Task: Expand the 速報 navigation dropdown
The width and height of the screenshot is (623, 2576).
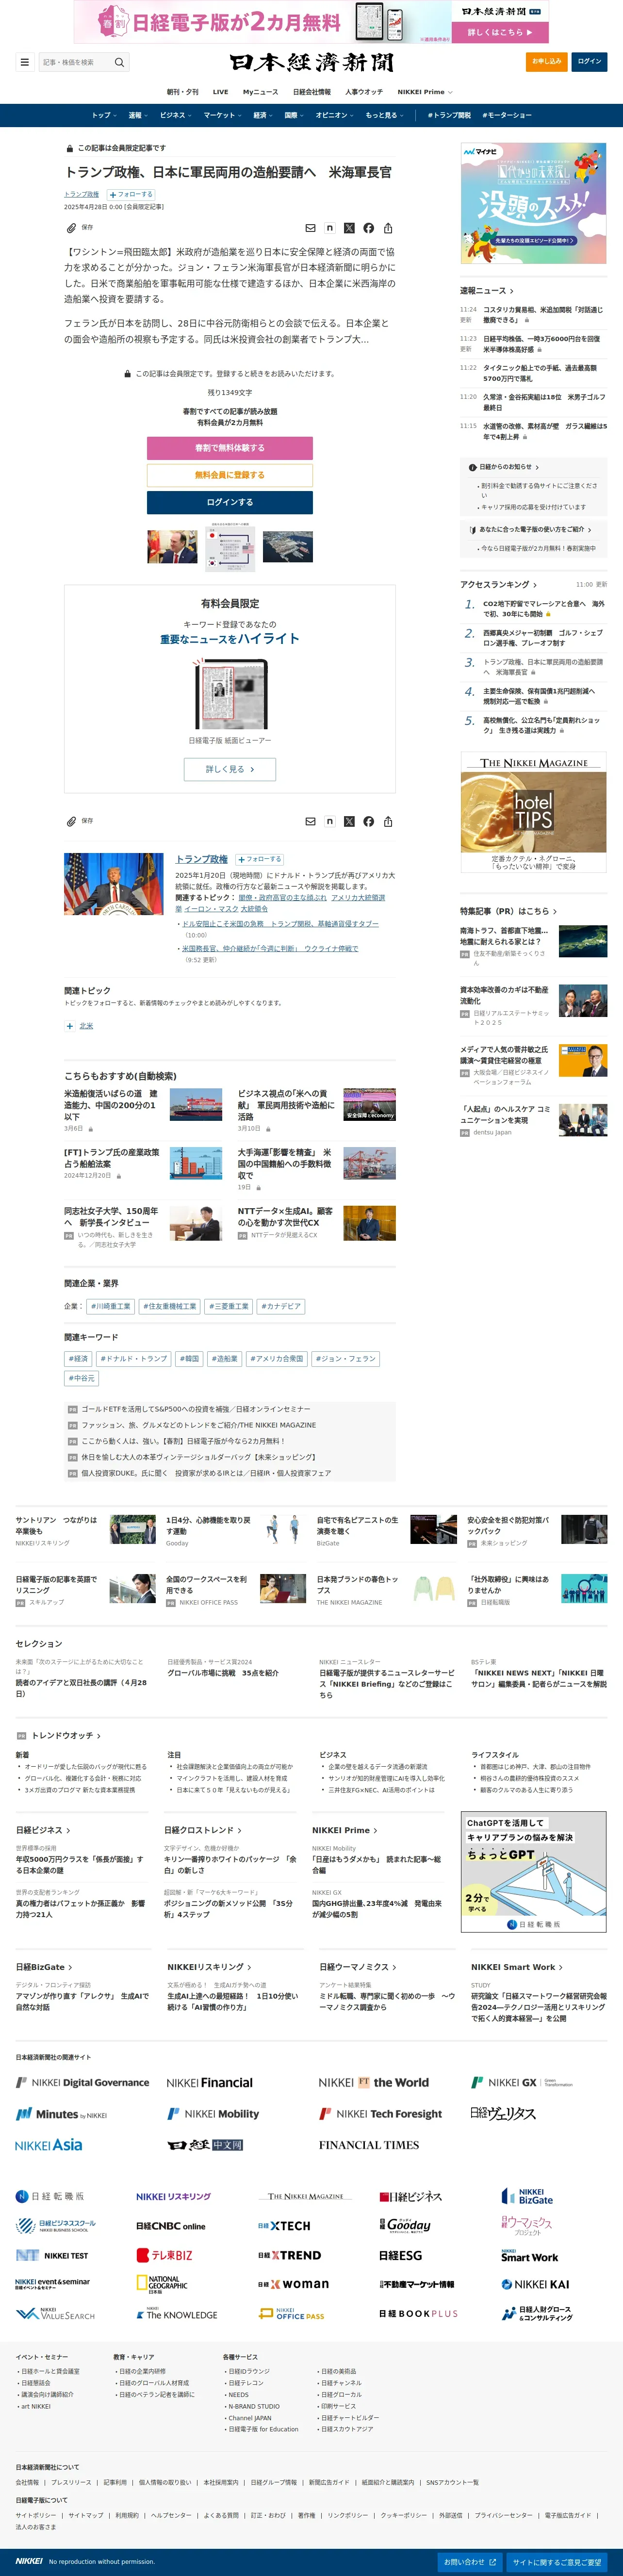Action: [x=138, y=115]
